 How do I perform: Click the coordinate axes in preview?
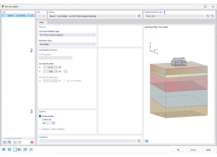point(154,48)
